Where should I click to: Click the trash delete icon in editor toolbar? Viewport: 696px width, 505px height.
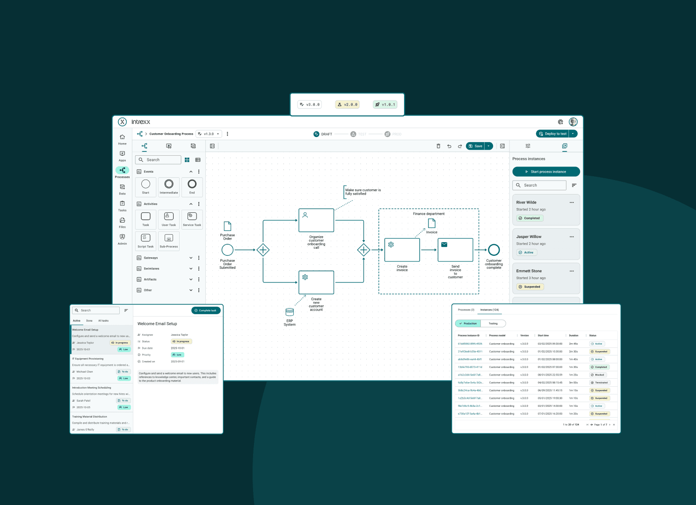click(438, 146)
